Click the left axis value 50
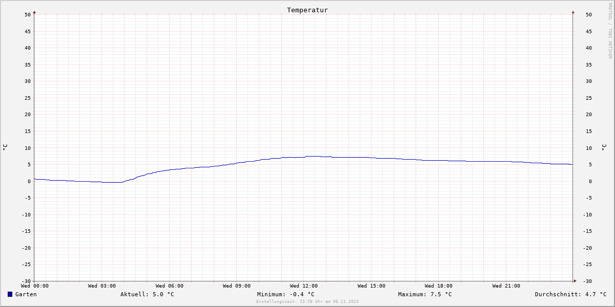 28,15
